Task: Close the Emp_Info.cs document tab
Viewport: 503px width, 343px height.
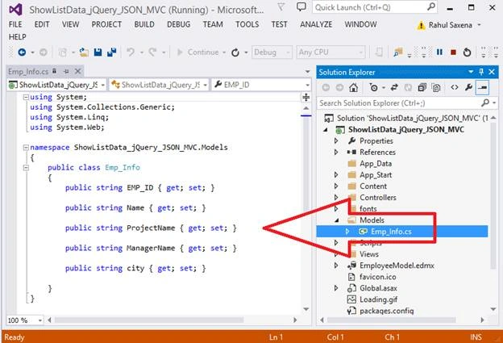Action: (77, 71)
